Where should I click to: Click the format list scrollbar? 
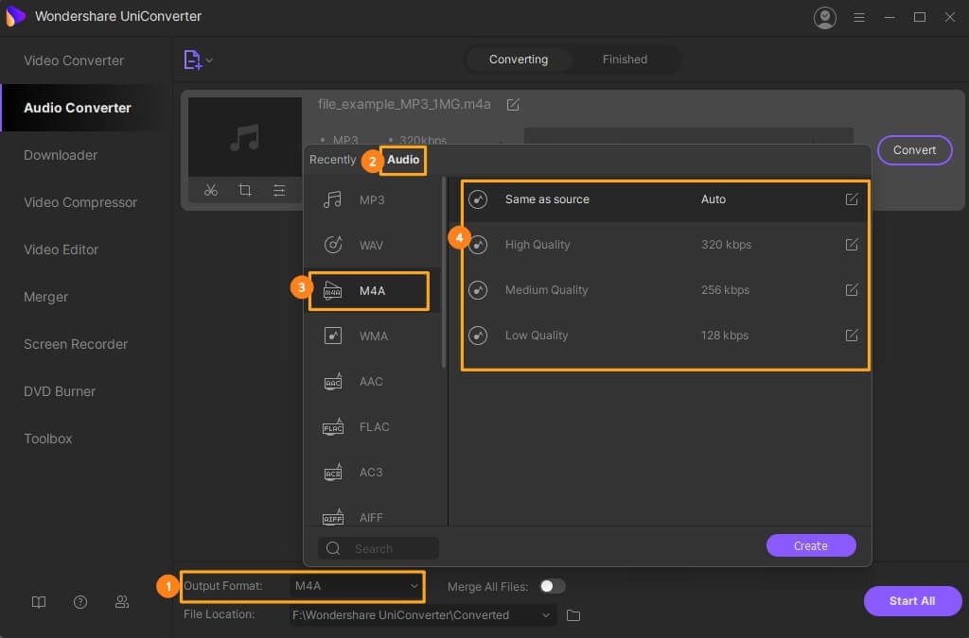pyautogui.click(x=444, y=273)
